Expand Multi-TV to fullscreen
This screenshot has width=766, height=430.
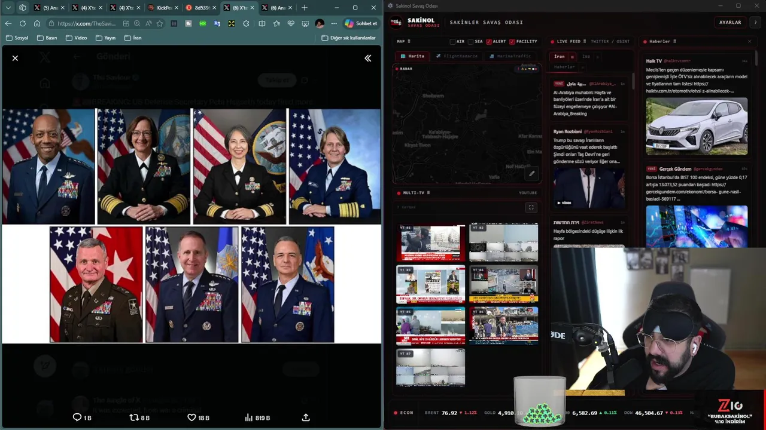pos(531,207)
